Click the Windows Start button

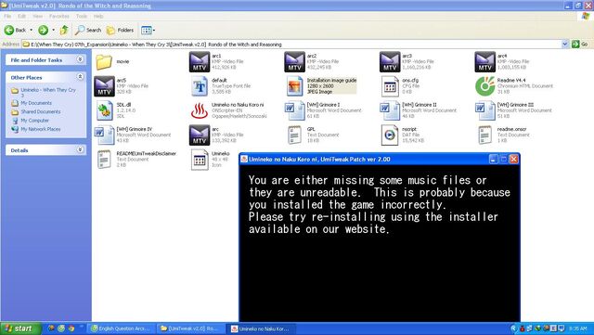(x=20, y=329)
